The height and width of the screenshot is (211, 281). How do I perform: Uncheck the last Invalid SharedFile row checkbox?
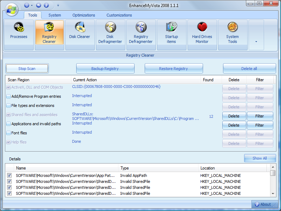[x=9, y=193]
